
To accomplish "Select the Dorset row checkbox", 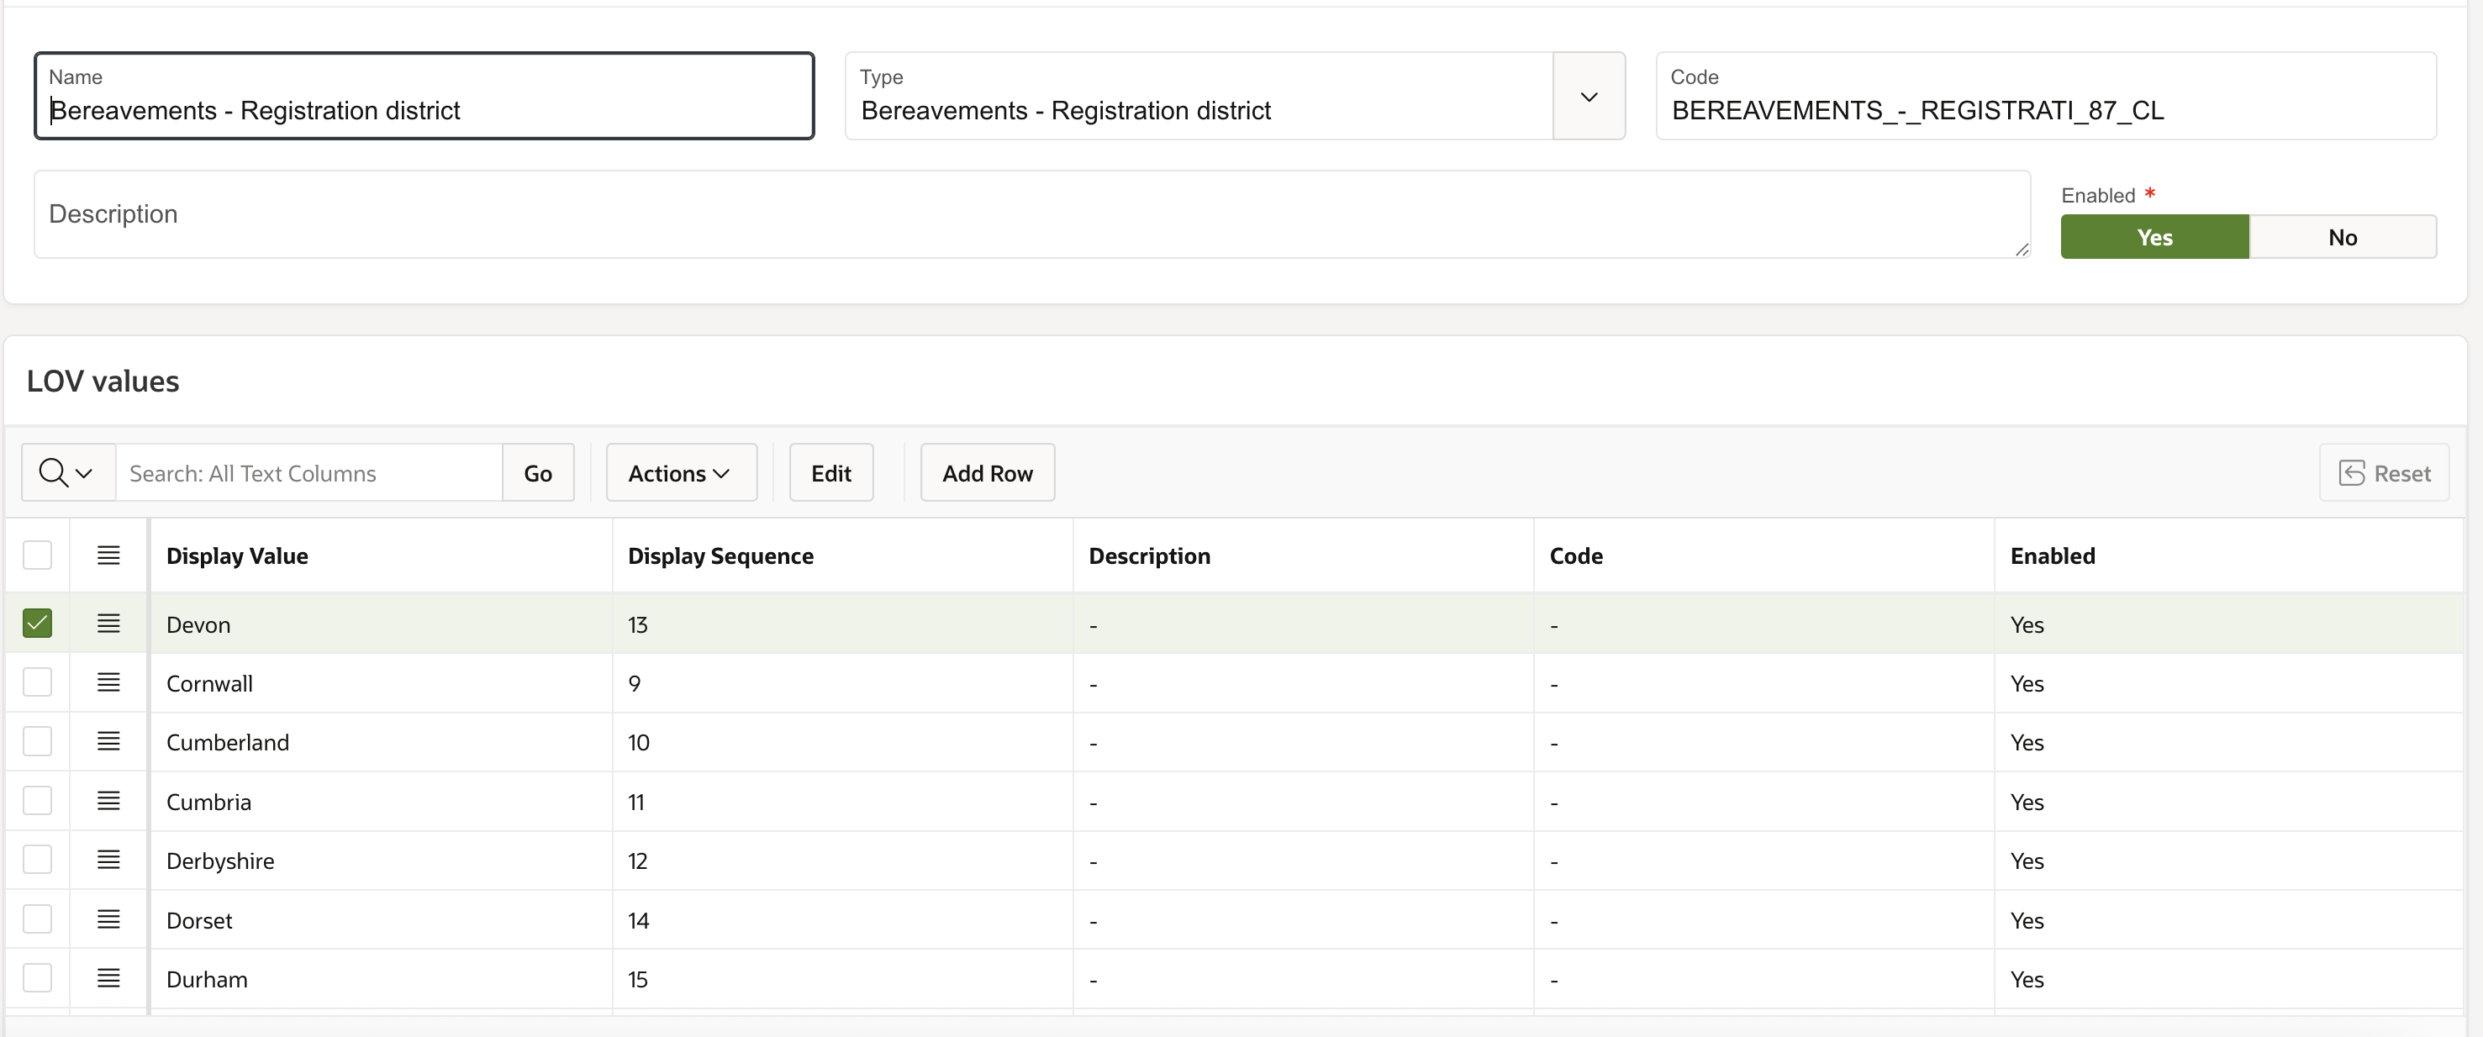I will 38,919.
